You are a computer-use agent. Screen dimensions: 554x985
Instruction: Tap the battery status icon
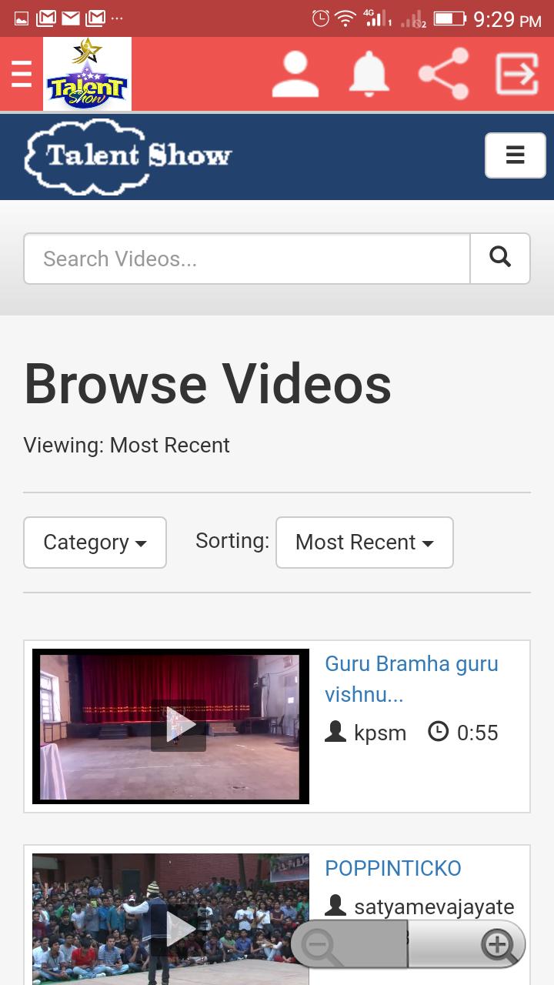(x=449, y=18)
